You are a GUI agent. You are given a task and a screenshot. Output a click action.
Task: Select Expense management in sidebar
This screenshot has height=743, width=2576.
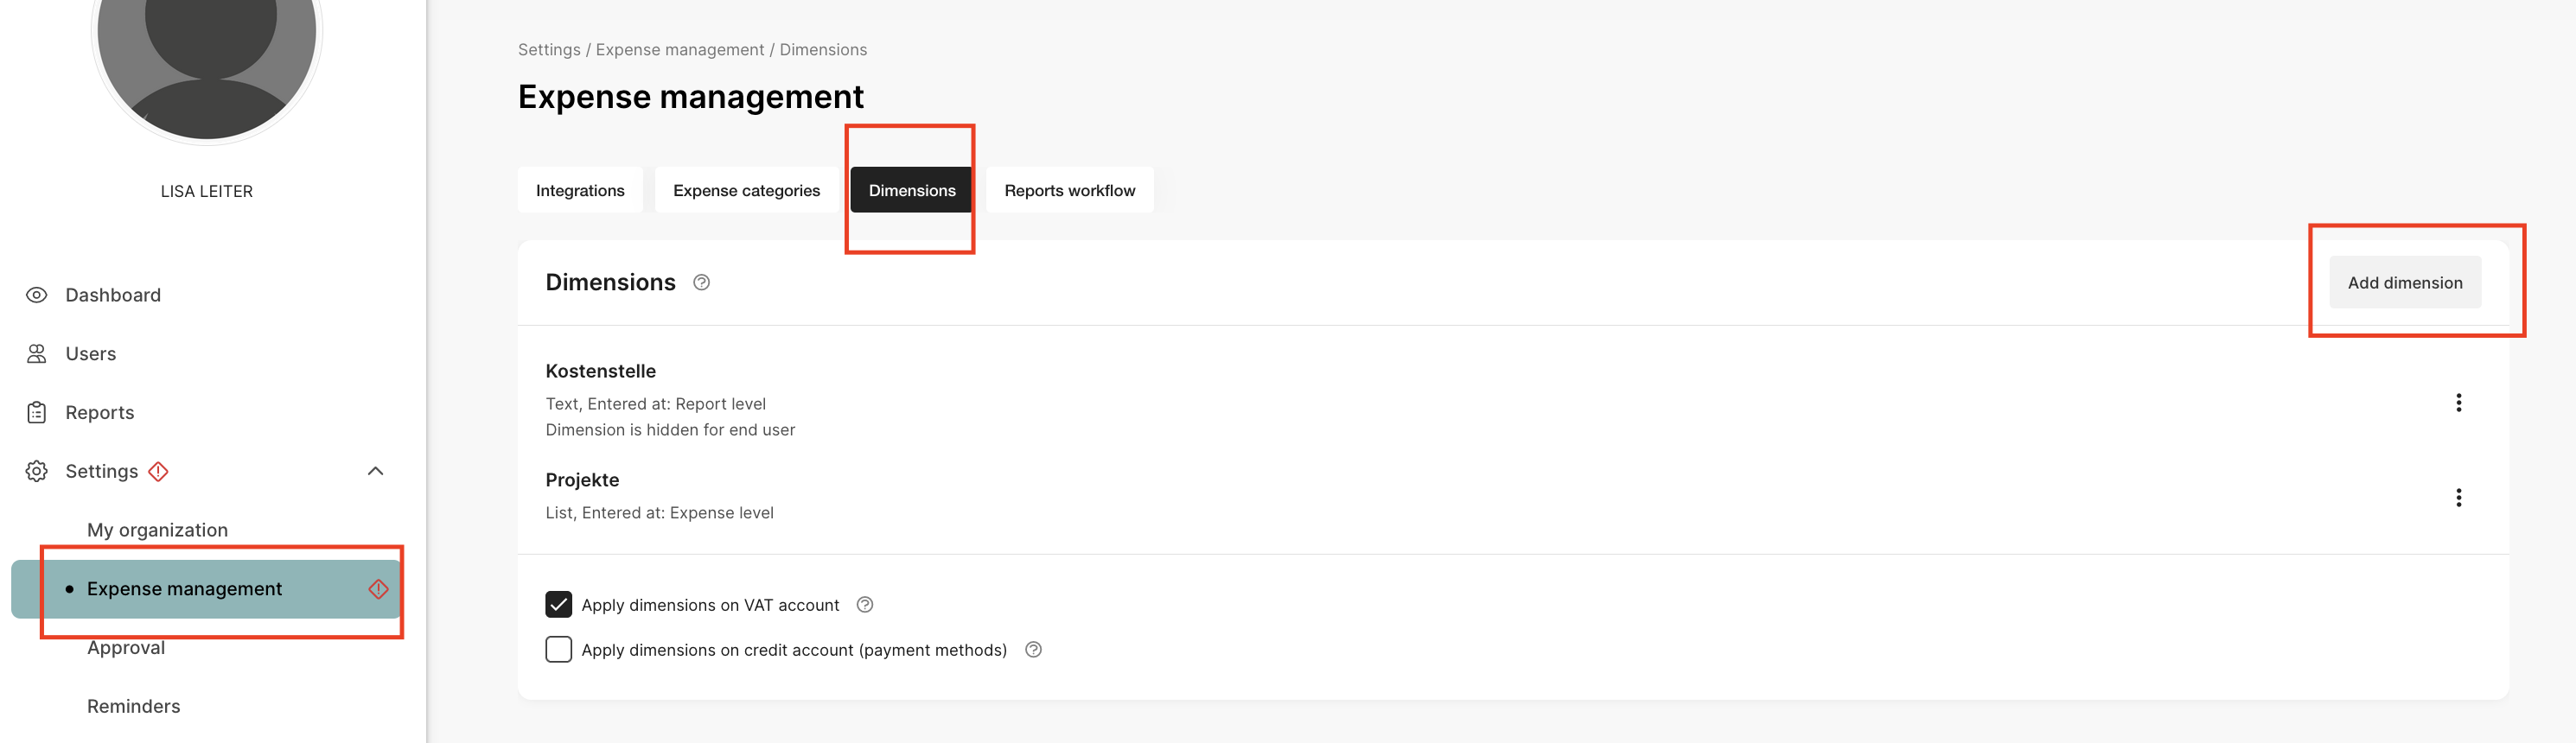pos(207,589)
